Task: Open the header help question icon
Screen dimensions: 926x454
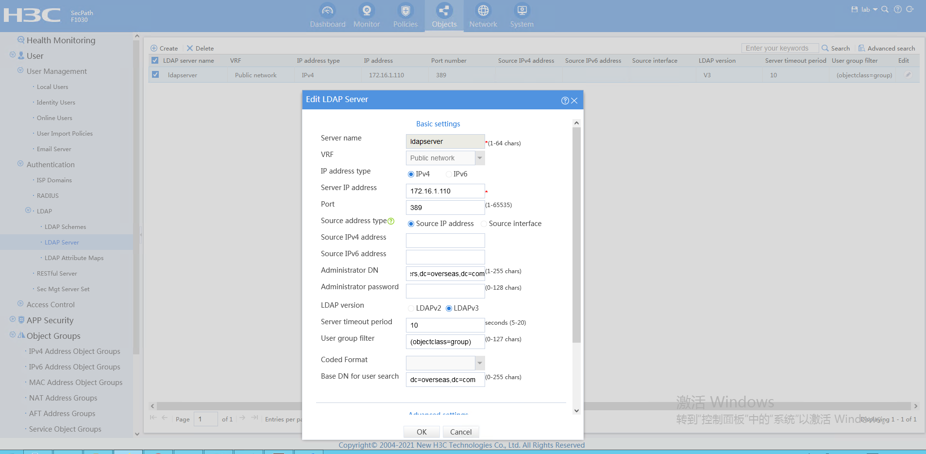Action: (x=897, y=9)
